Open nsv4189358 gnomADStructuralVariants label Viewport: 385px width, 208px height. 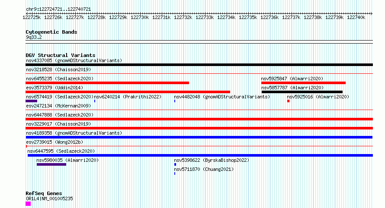(x=74, y=133)
